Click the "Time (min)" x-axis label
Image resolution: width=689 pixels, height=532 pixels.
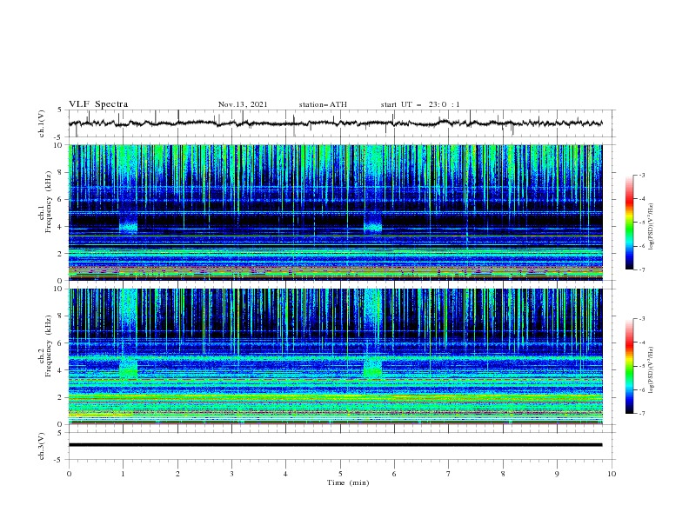pos(348,482)
